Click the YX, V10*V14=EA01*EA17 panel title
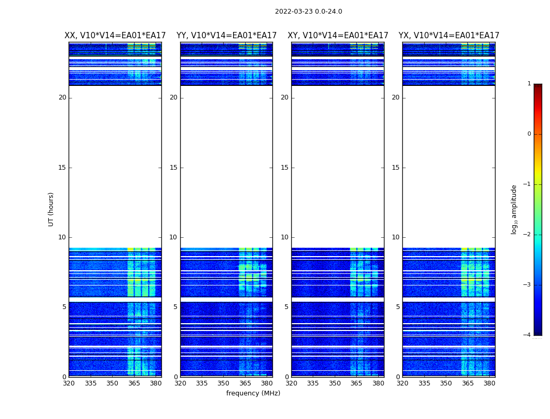This screenshot has height=419, width=550. [448, 36]
